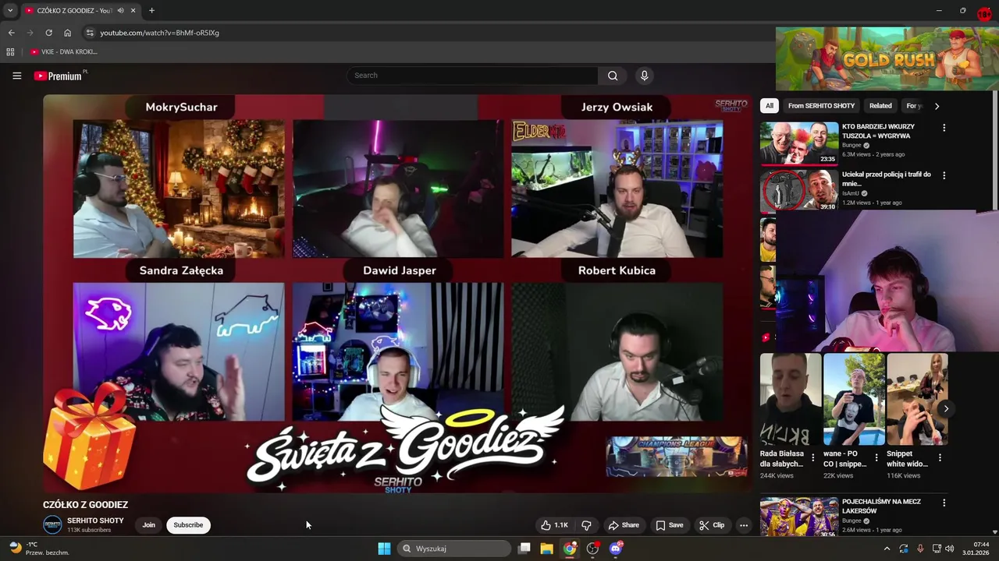Click Join channel membership button
This screenshot has height=561, width=999.
pyautogui.click(x=148, y=525)
